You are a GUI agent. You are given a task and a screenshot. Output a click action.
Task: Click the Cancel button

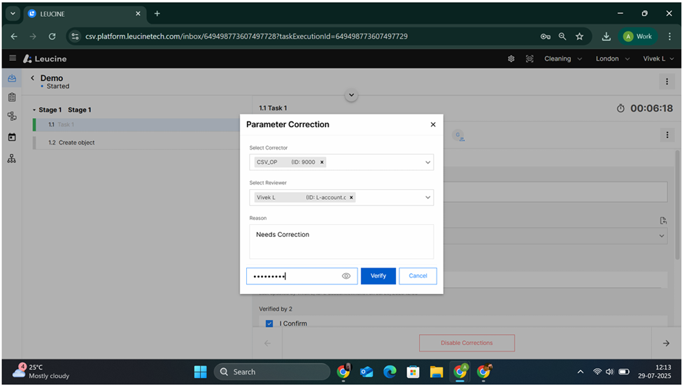pyautogui.click(x=418, y=276)
